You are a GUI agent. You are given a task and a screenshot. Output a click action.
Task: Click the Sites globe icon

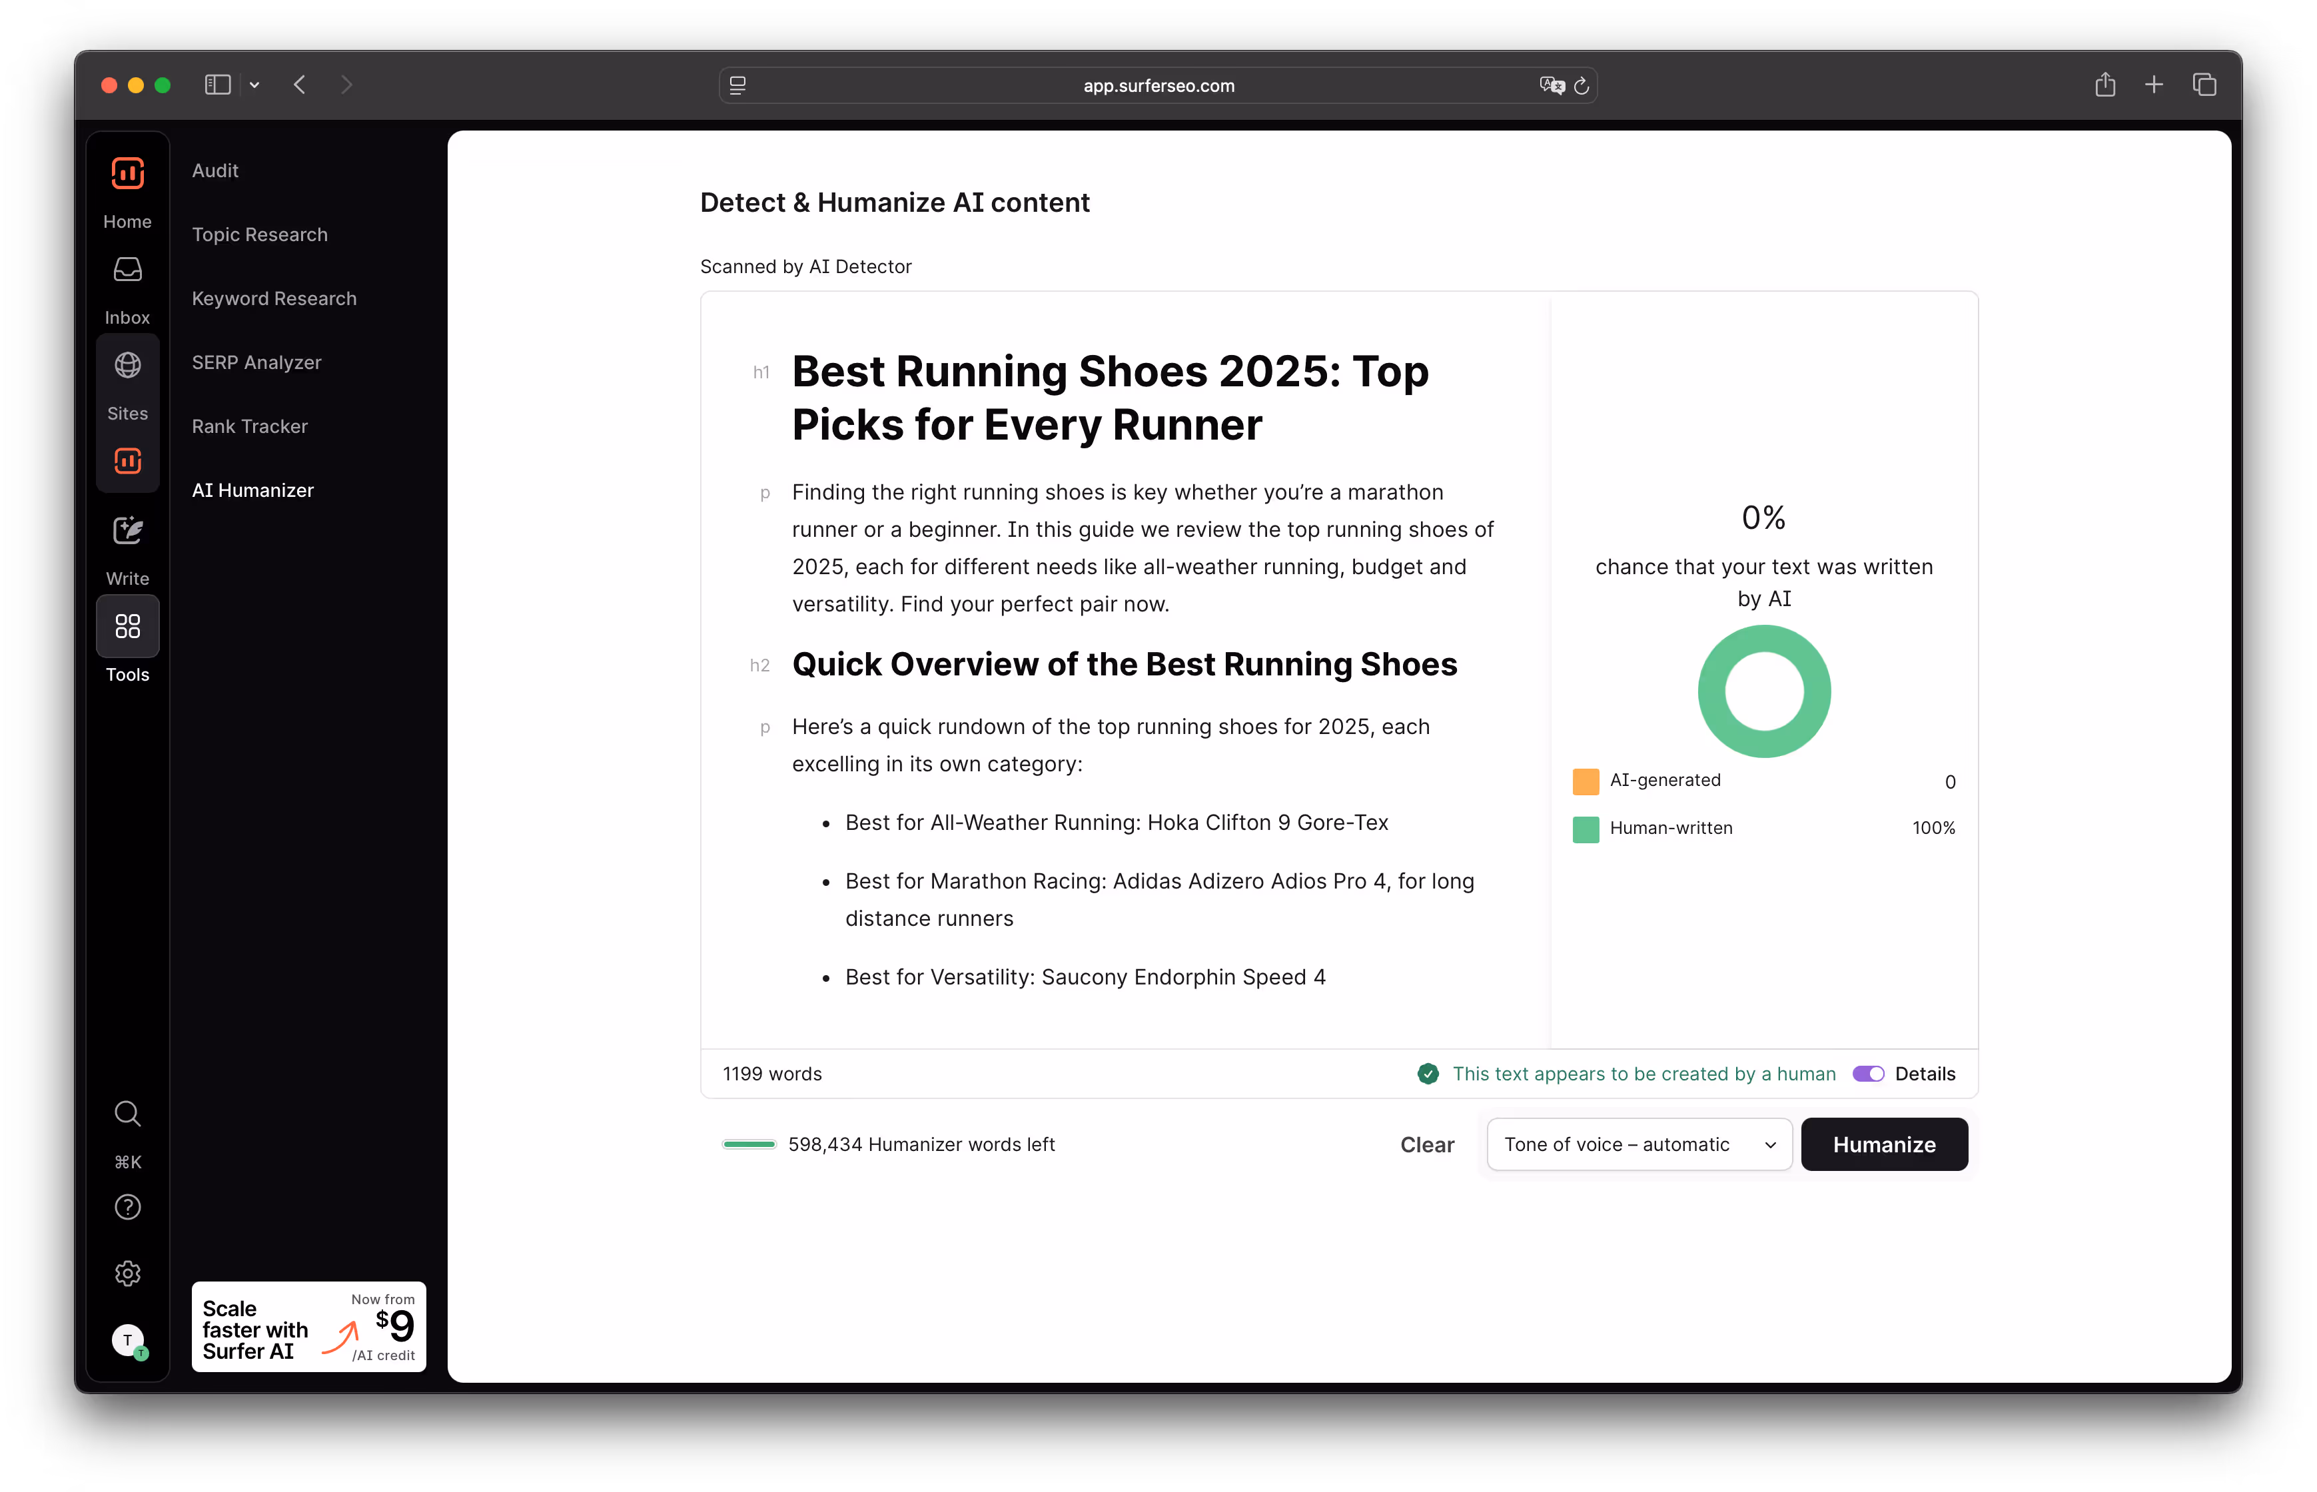[127, 366]
